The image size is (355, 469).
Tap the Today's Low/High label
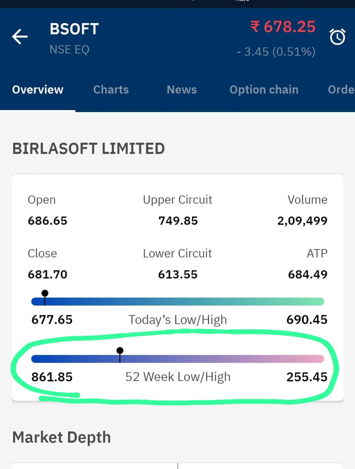[x=178, y=320]
